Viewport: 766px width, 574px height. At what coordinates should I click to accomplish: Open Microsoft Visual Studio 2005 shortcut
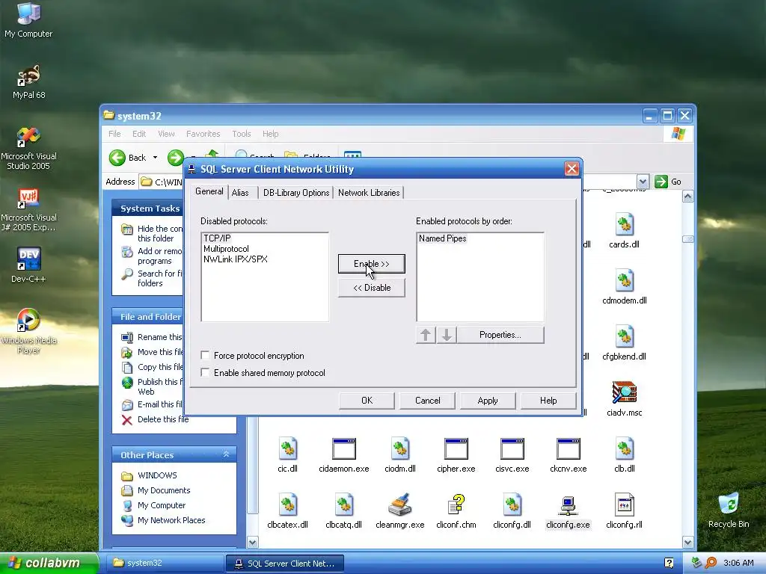pos(28,148)
